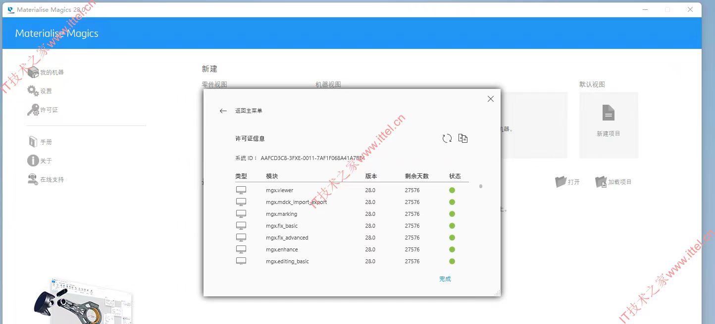Open 我的机器 in the left sidebar
This screenshot has width=715, height=324.
[46, 73]
